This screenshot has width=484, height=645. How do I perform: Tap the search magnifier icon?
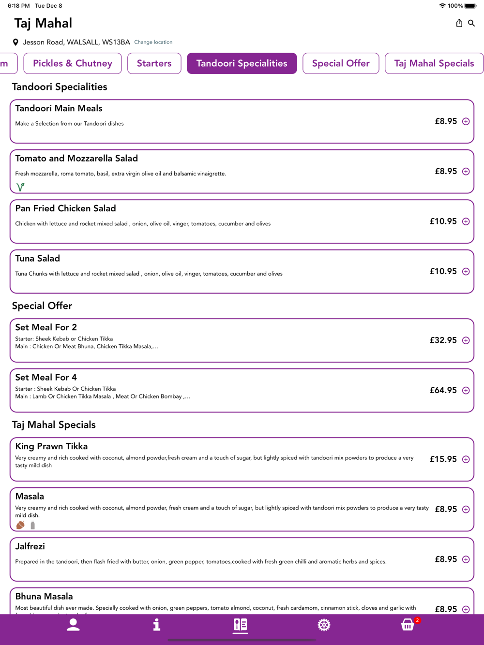(x=471, y=23)
